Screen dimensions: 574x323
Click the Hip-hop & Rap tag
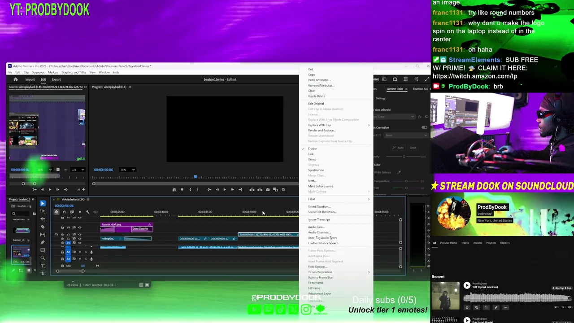562,288
